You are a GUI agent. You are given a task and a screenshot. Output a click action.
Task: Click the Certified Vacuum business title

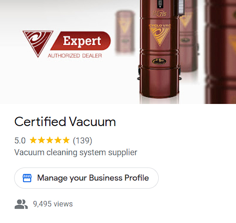point(65,122)
